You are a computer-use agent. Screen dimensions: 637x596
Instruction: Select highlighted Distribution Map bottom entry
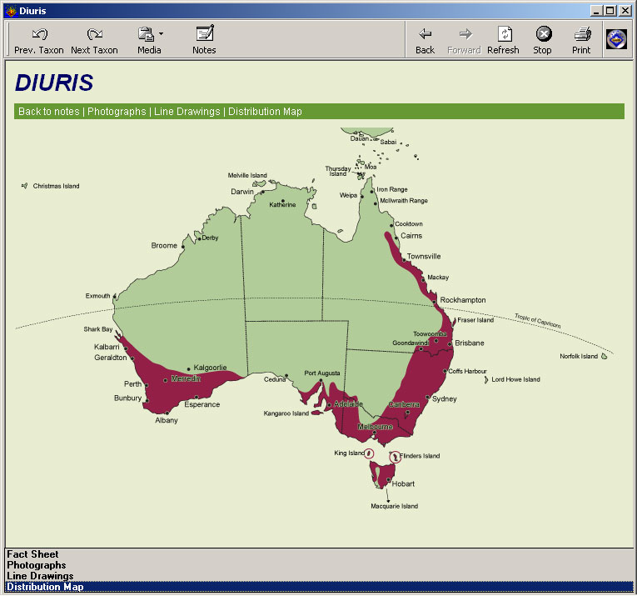pos(45,587)
